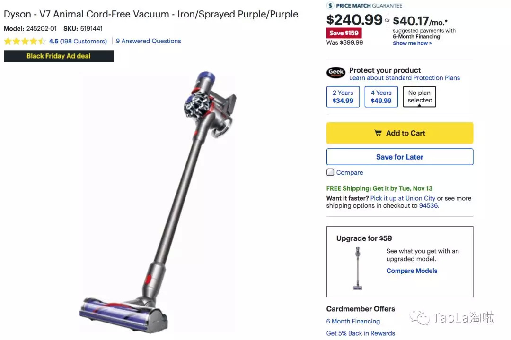Click the shopping cart icon in Add to Cart
511x340 pixels.
(x=378, y=133)
